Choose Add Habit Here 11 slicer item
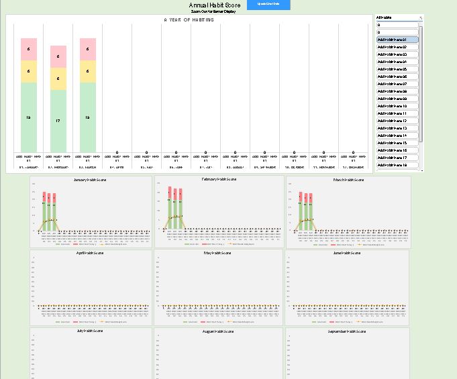This screenshot has height=379, width=457. 397,113
